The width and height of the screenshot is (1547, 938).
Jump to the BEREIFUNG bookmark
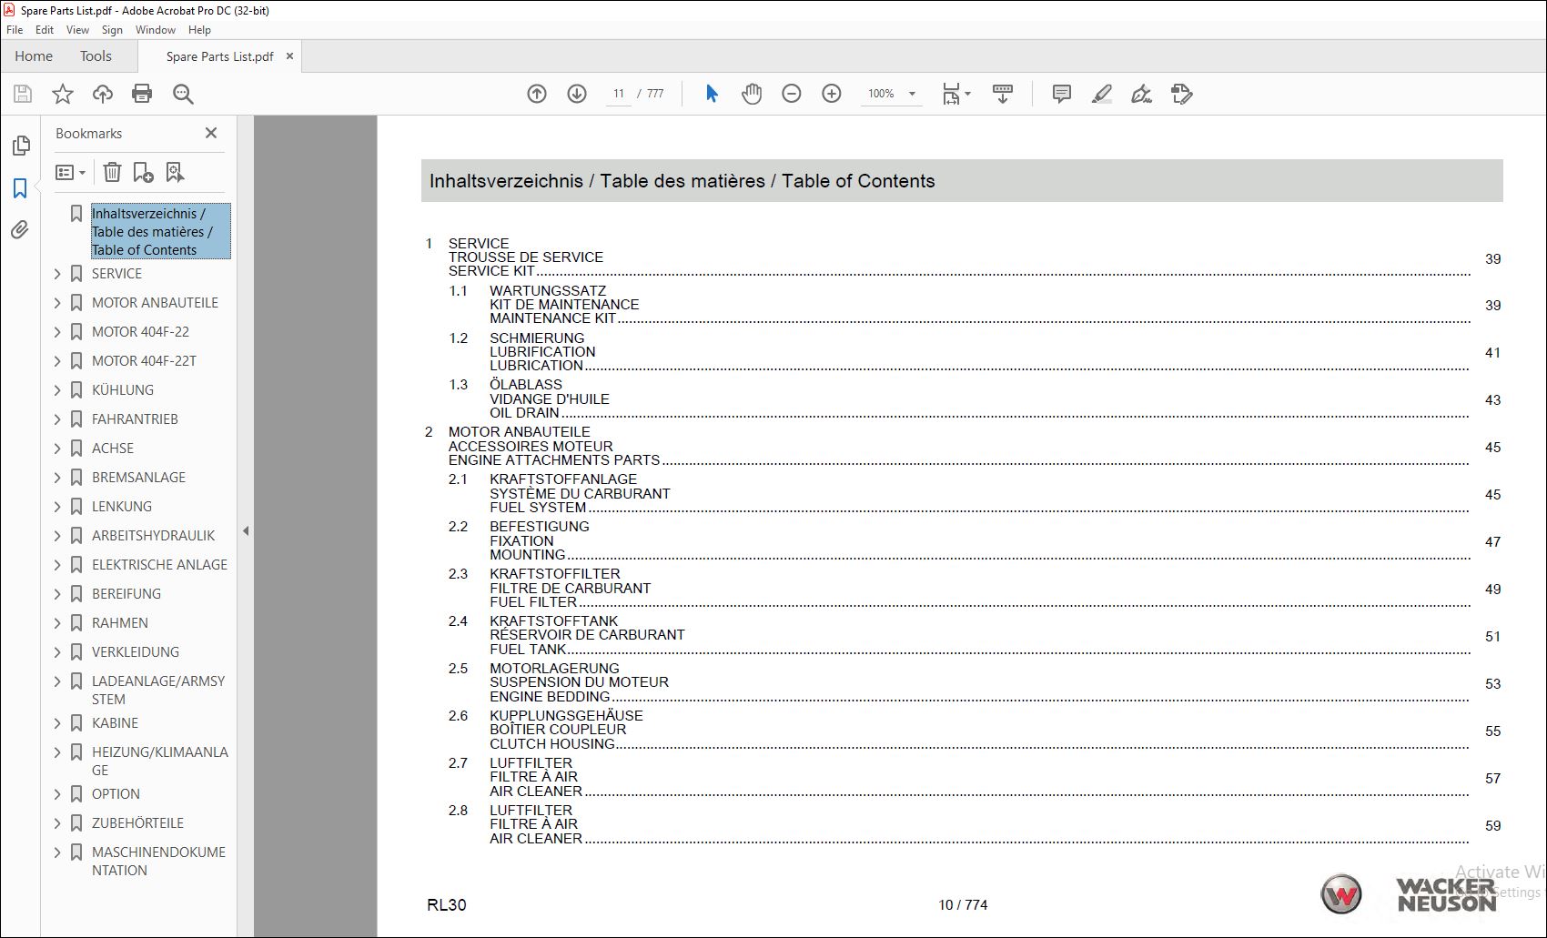[126, 594]
